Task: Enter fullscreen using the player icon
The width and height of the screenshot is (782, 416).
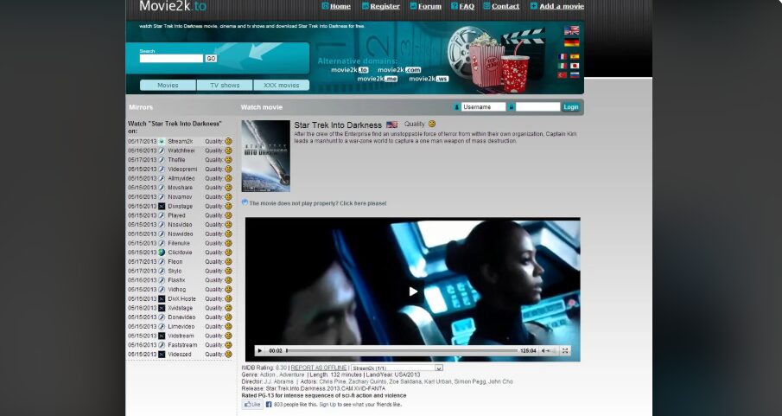Action: pyautogui.click(x=565, y=351)
